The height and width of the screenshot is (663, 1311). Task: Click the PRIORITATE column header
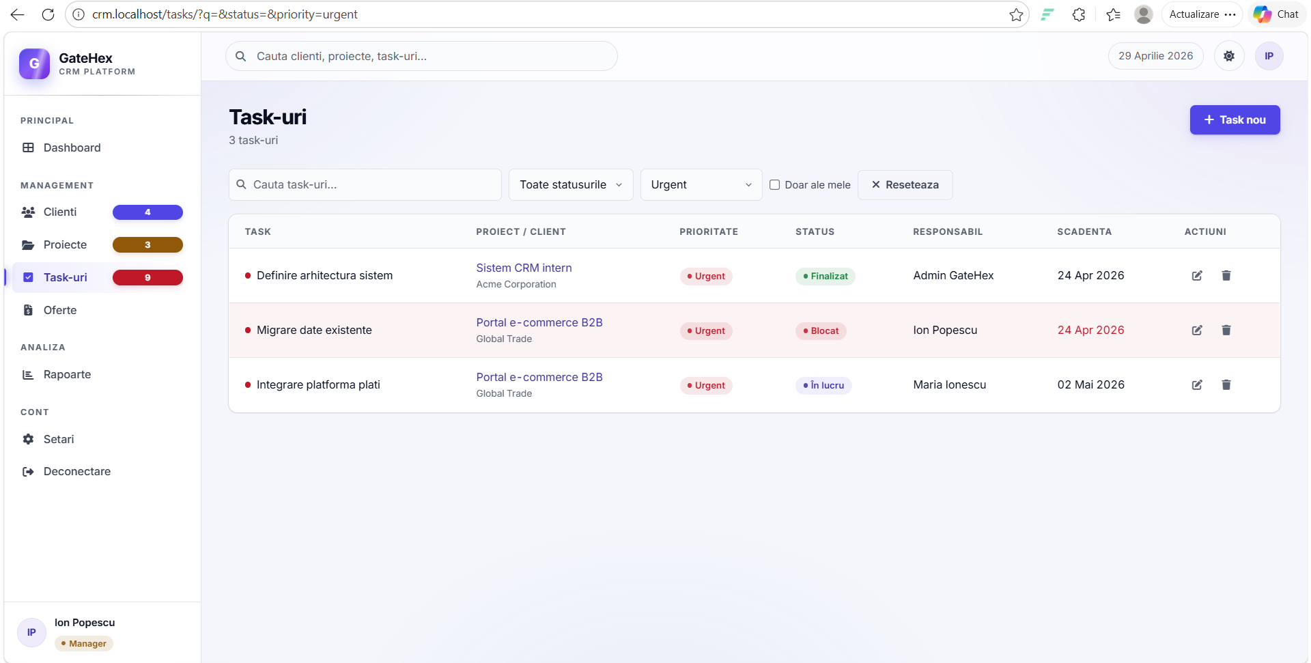709,232
